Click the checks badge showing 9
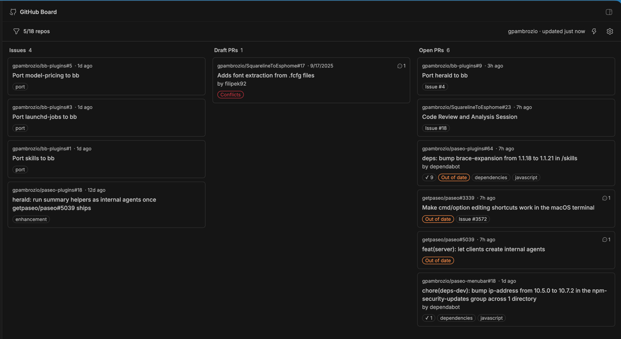This screenshot has width=621, height=339. (429, 178)
